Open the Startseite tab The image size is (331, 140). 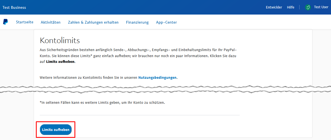(x=25, y=22)
